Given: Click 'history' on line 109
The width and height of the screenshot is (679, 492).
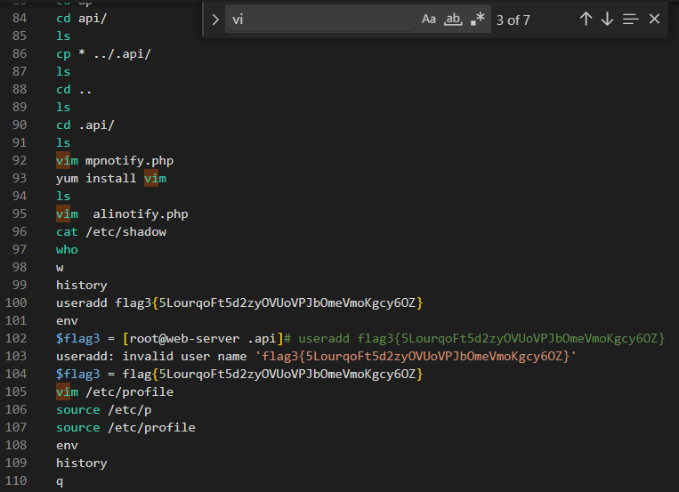Looking at the screenshot, I should 81,463.
